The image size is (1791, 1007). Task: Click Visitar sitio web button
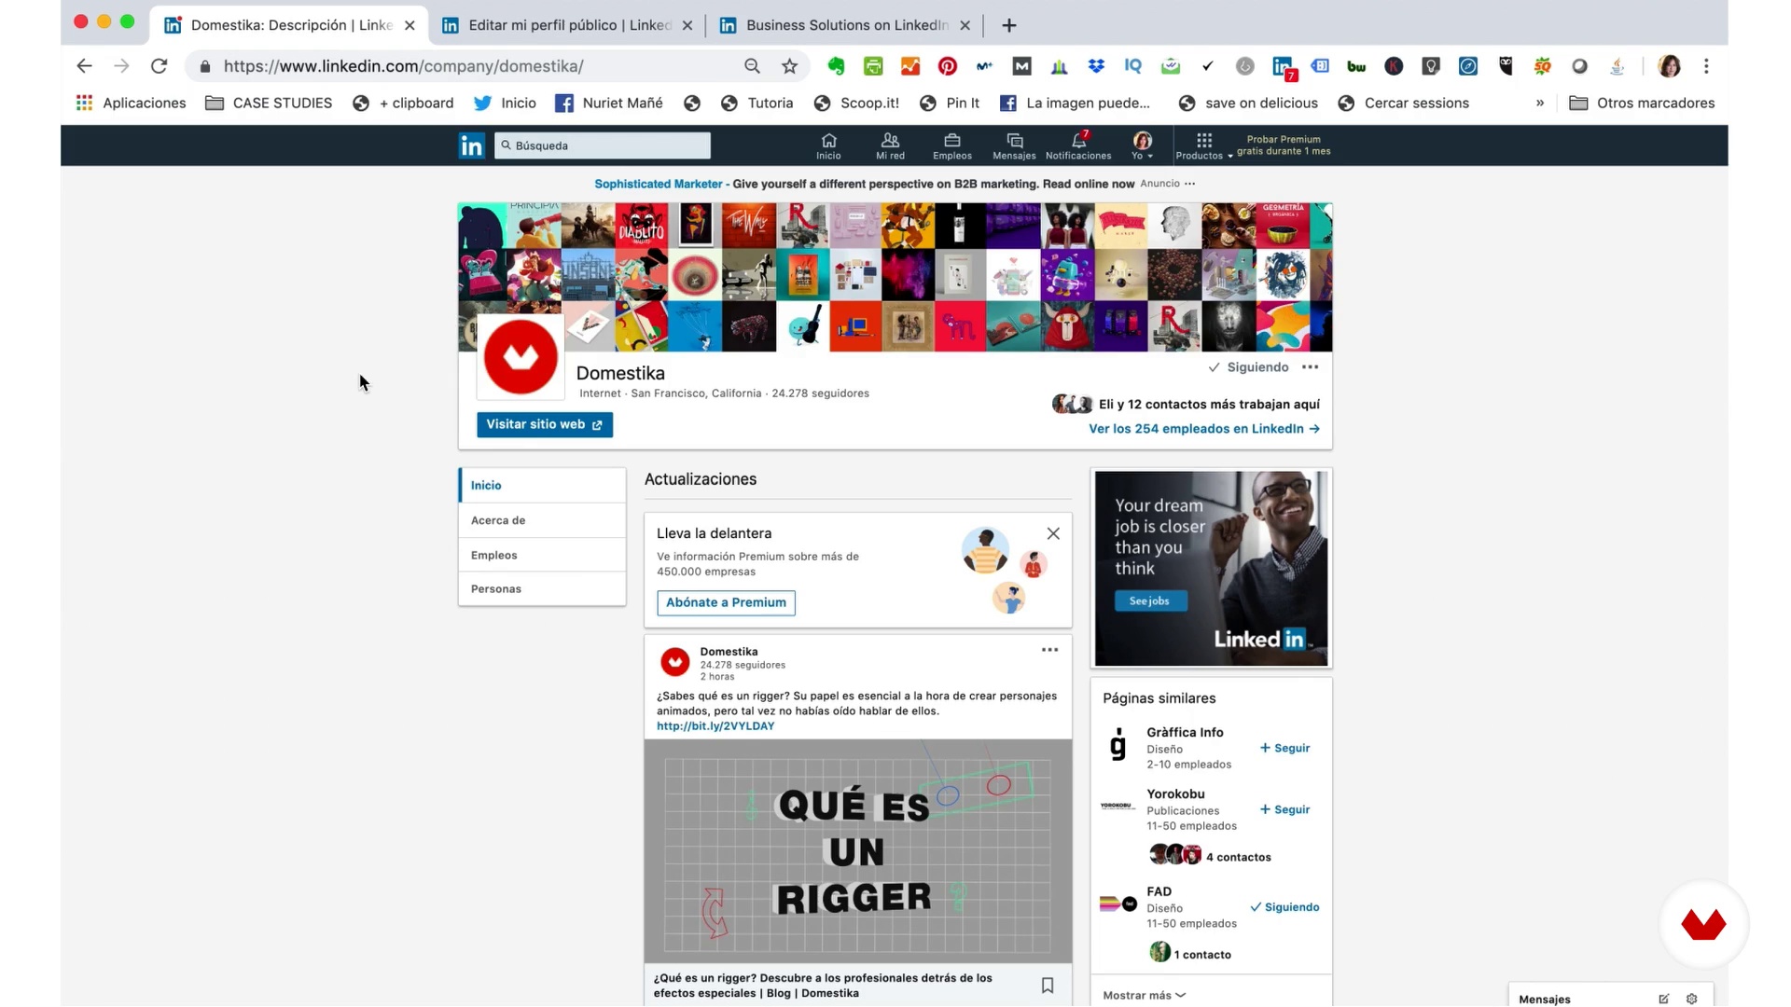click(x=545, y=424)
